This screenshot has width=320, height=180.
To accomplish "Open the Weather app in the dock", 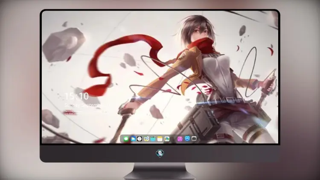I will coord(133,139).
